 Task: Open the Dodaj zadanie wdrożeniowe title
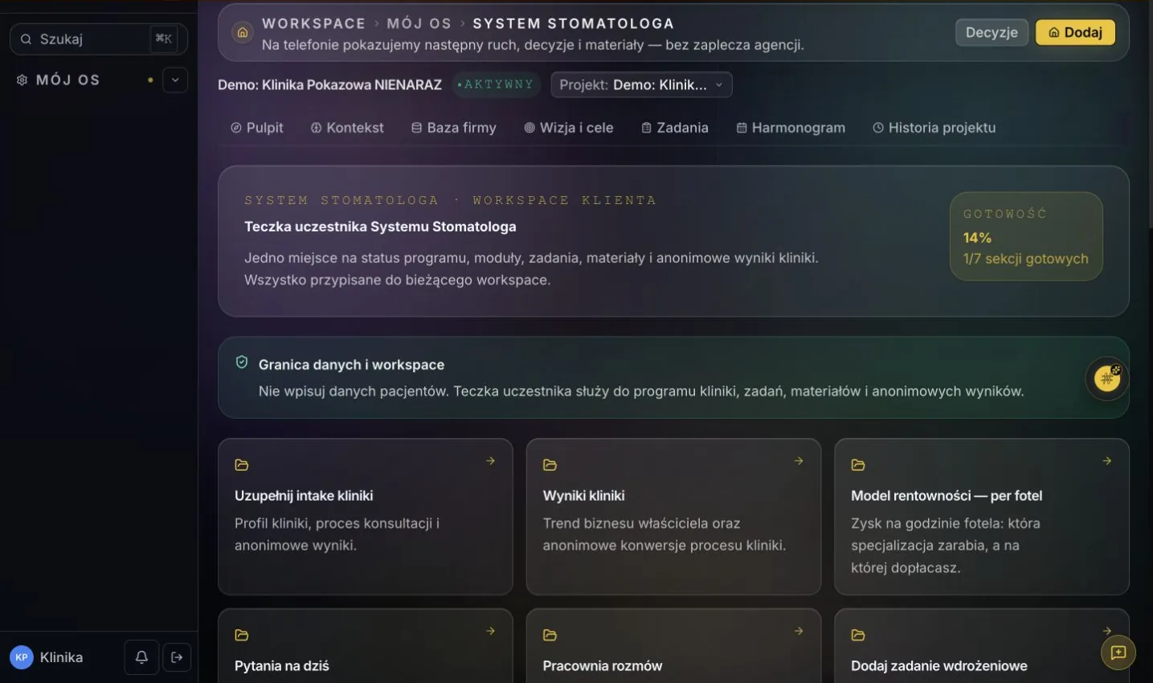939,665
